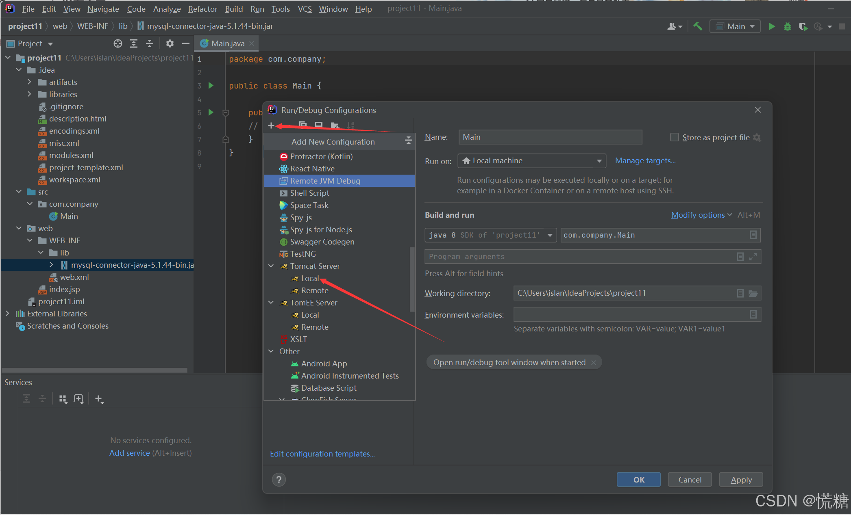Click the Group By icon in Services
The image size is (851, 515).
[x=63, y=399]
